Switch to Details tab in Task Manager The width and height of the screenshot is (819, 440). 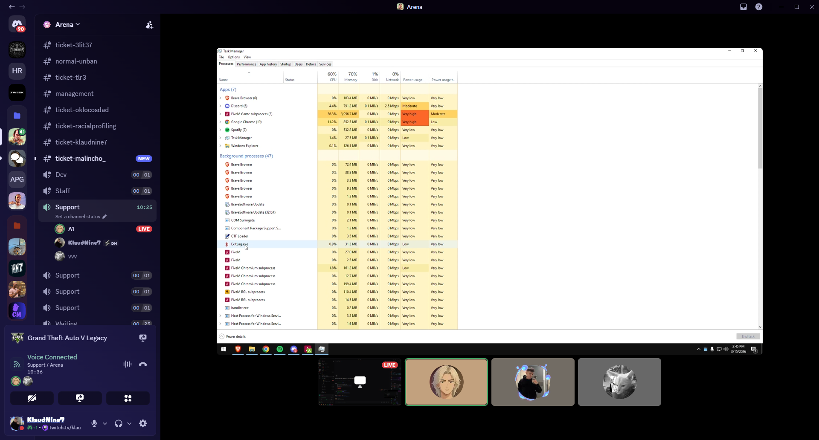coord(311,64)
